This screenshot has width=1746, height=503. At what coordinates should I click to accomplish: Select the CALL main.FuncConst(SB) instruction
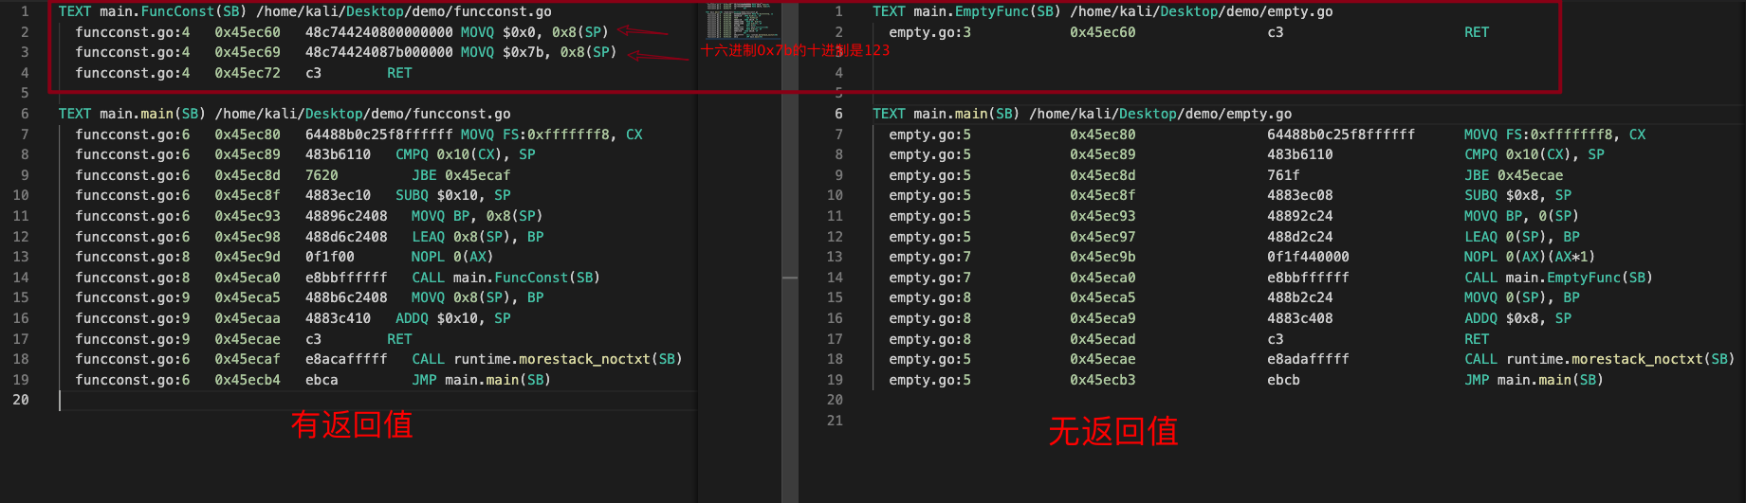(505, 278)
